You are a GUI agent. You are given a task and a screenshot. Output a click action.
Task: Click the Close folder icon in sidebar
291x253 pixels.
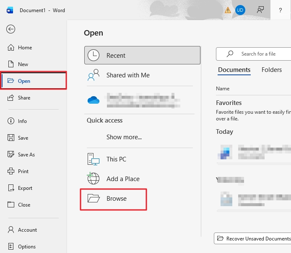11,204
